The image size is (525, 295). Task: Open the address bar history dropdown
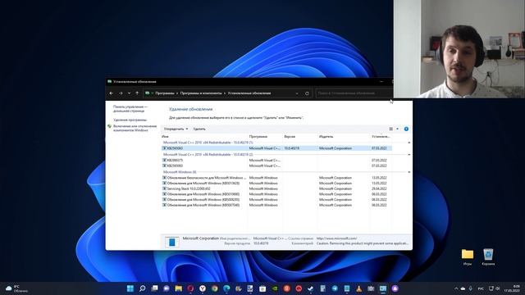tap(297, 93)
